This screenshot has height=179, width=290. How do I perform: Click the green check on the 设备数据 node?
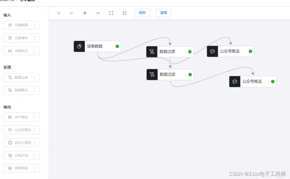[x=117, y=46]
